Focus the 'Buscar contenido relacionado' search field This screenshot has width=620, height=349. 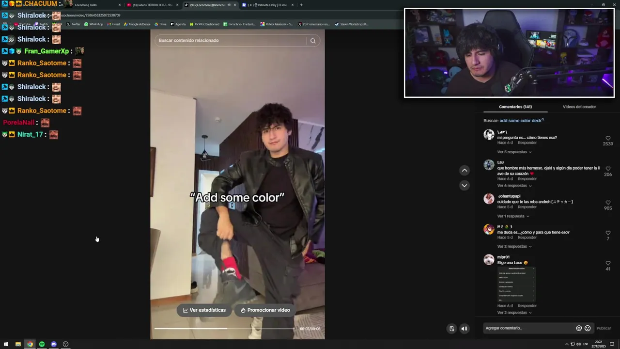(x=231, y=41)
